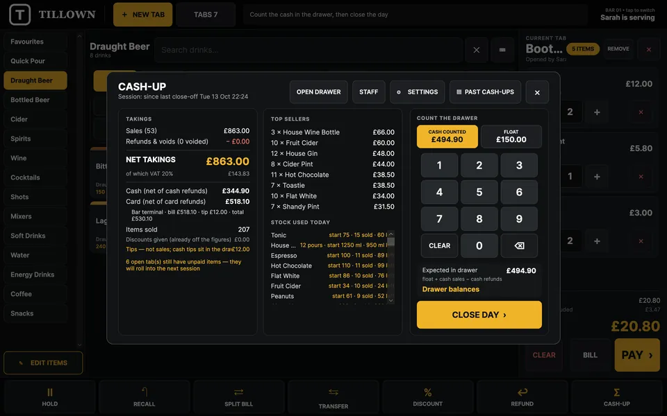The width and height of the screenshot is (667, 416).
Task: Select the Wine category
Action: (35, 158)
